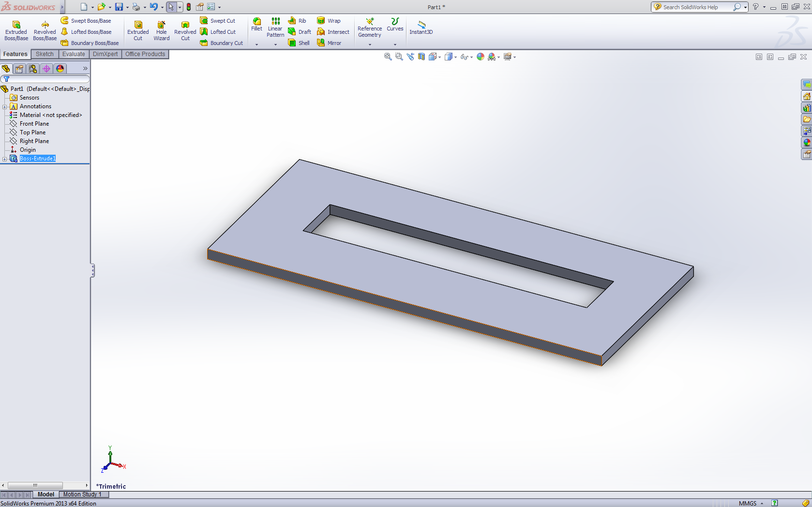The width and height of the screenshot is (812, 507).
Task: Open the Motion Study 1 tab
Action: click(82, 494)
